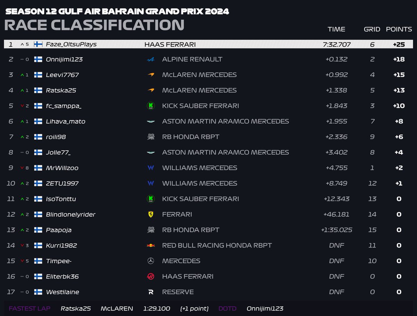Image resolution: width=417 pixels, height=316 pixels.
Task: Click the gap time +0.132
Action: [x=336, y=59]
